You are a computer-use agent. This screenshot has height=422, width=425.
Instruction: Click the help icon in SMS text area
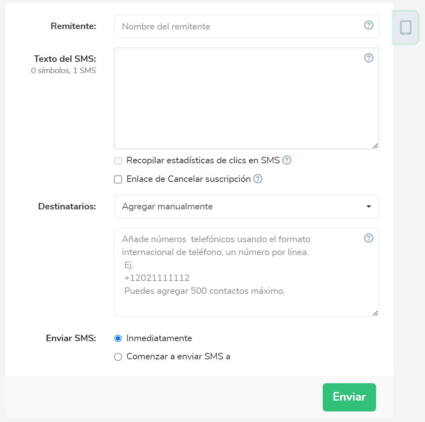click(368, 58)
